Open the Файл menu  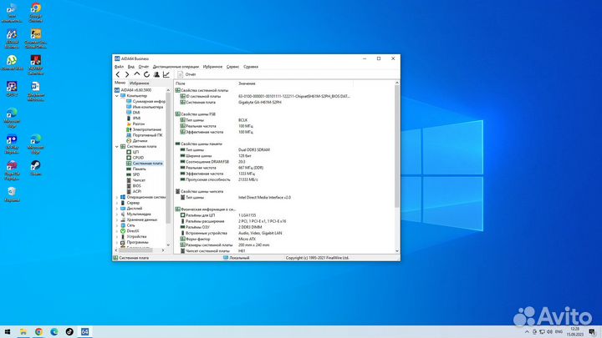(x=119, y=67)
